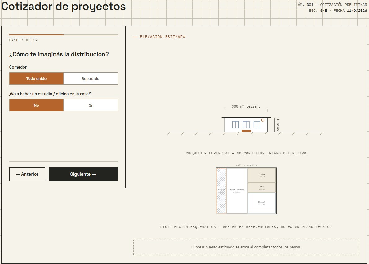
Task: Answer "No" to the estudio/oficina question
Action: coord(36,105)
